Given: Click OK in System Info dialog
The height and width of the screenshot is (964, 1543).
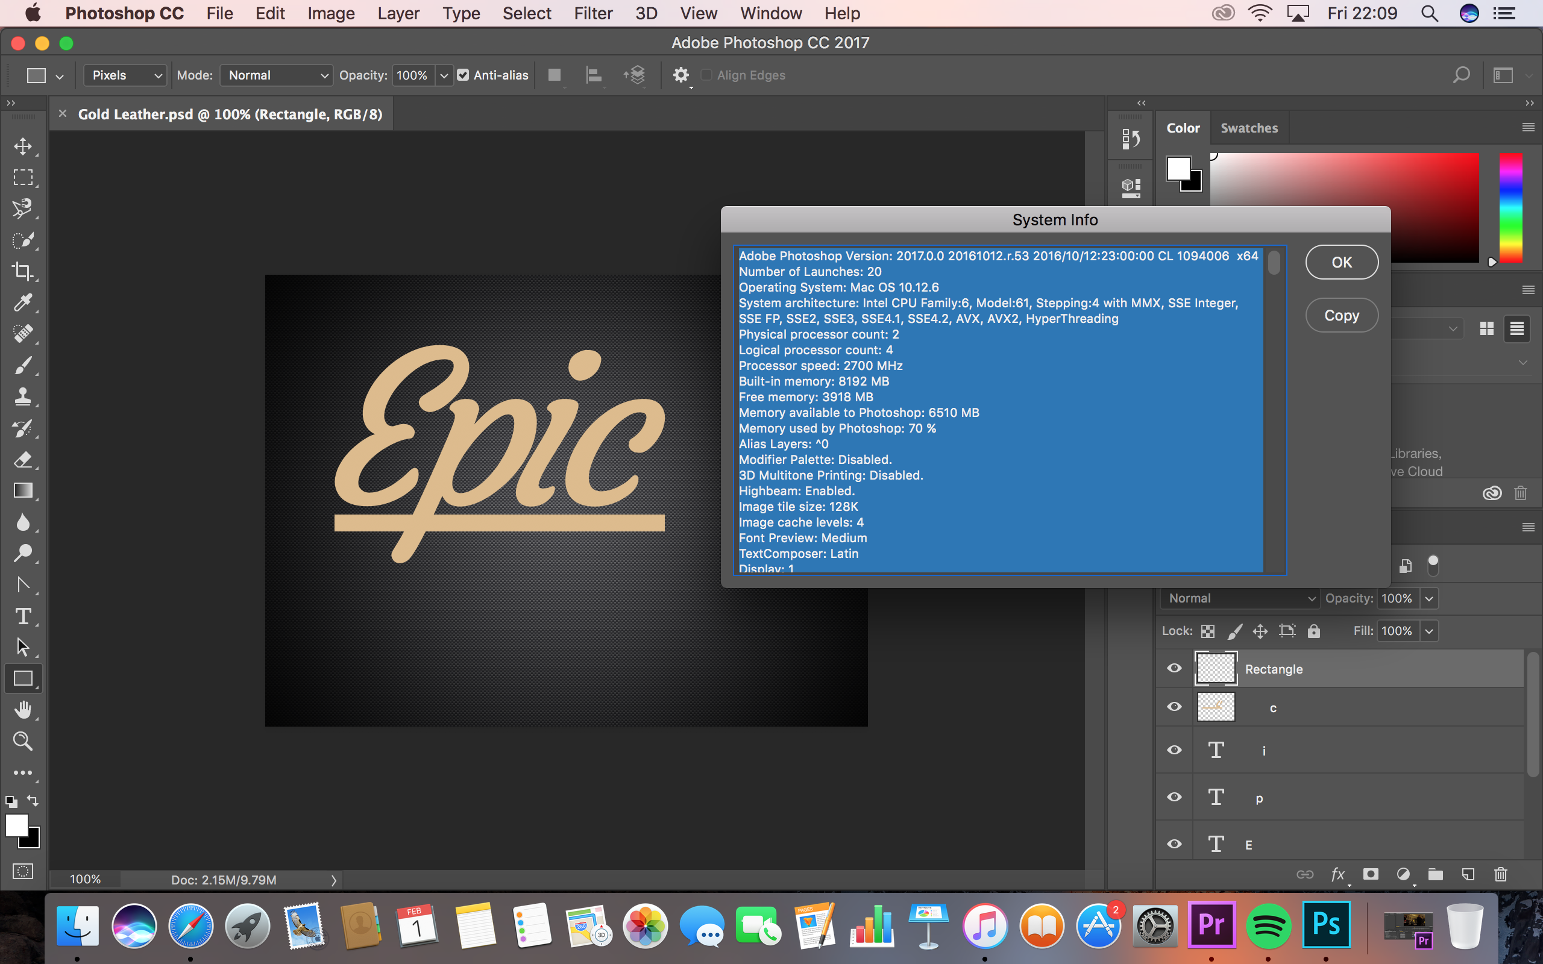Looking at the screenshot, I should pos(1342,262).
